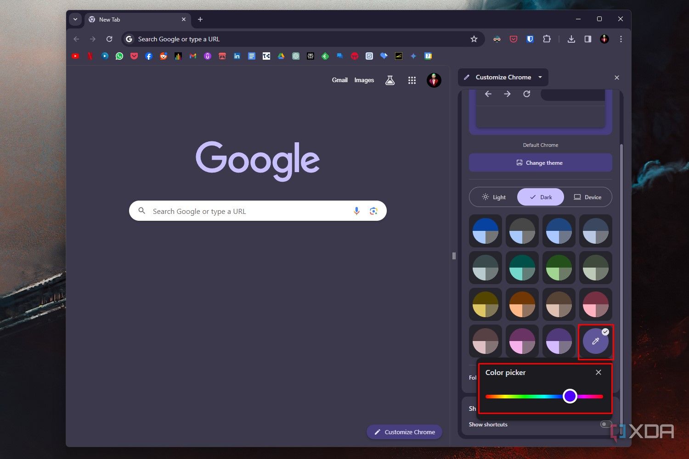Open the Gmail bookmark

(192, 56)
